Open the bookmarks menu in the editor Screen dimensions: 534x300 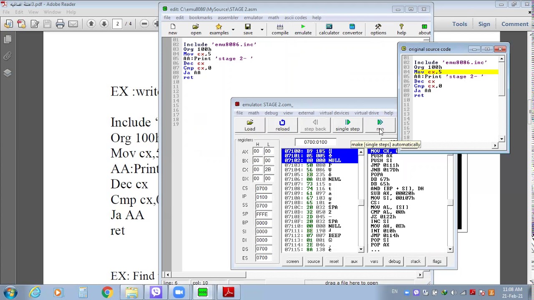[201, 17]
